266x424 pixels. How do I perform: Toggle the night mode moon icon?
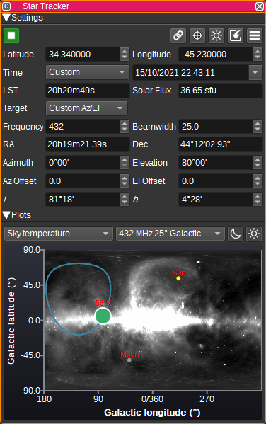[235, 234]
